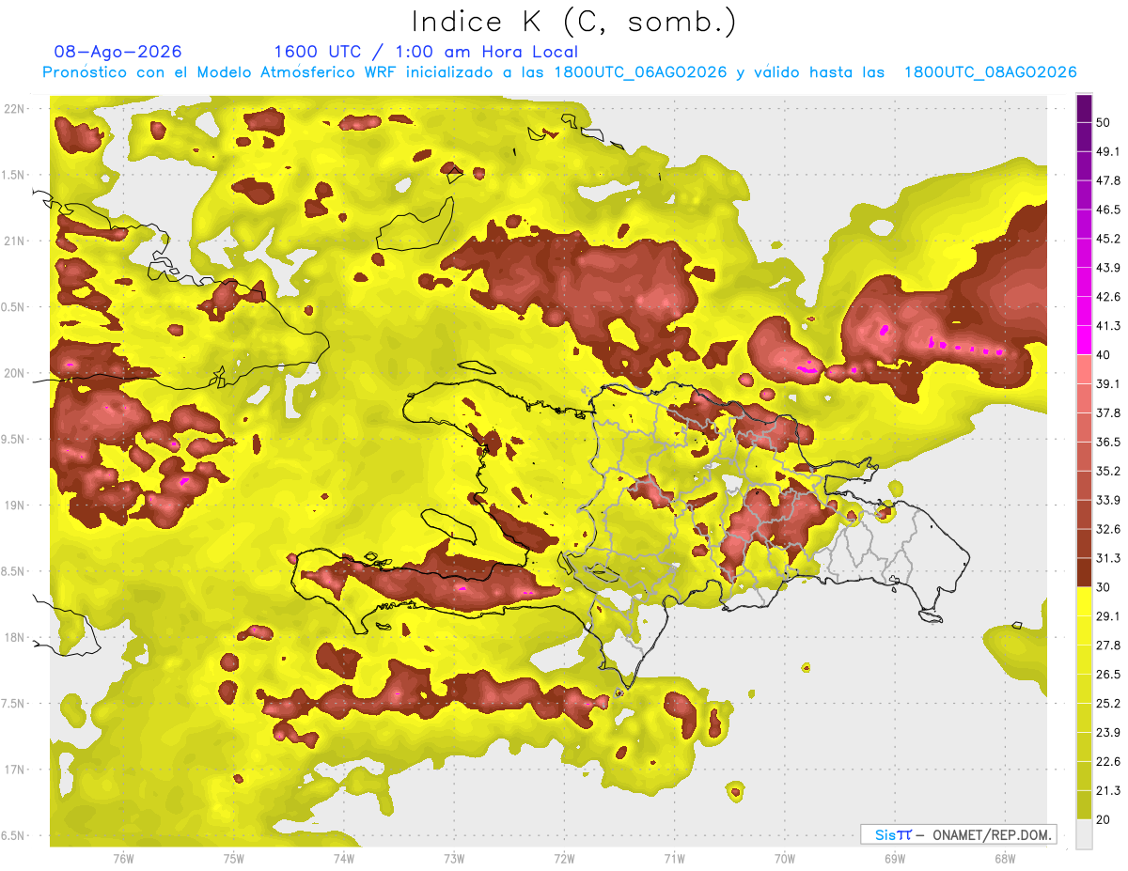1128x871 pixels.
Task: Click the "33.9" colorbar value
Action: (x=1108, y=500)
